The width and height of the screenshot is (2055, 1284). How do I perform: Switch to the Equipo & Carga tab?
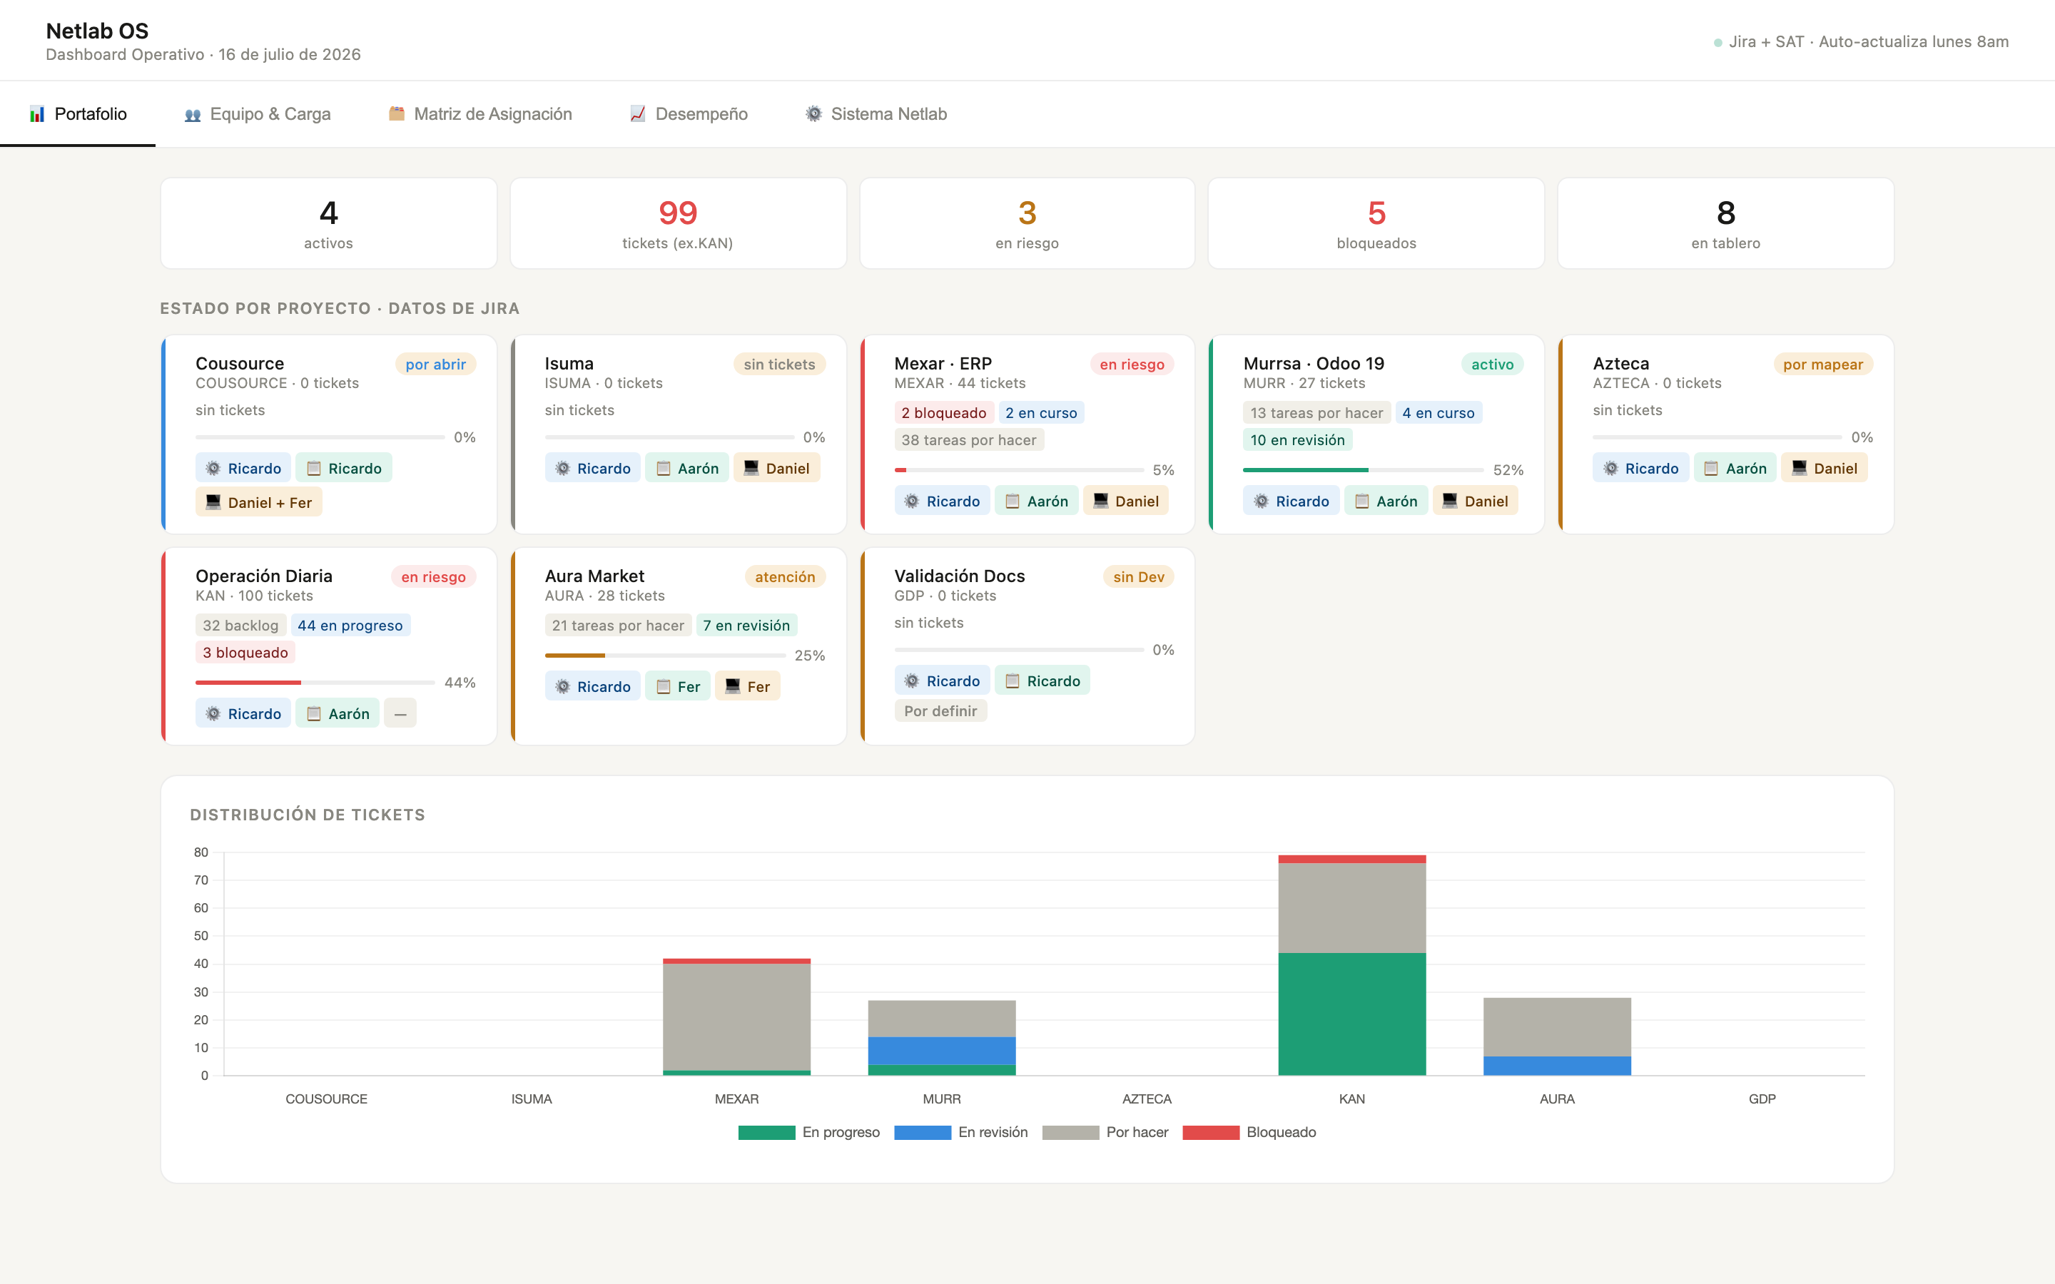pyautogui.click(x=258, y=114)
